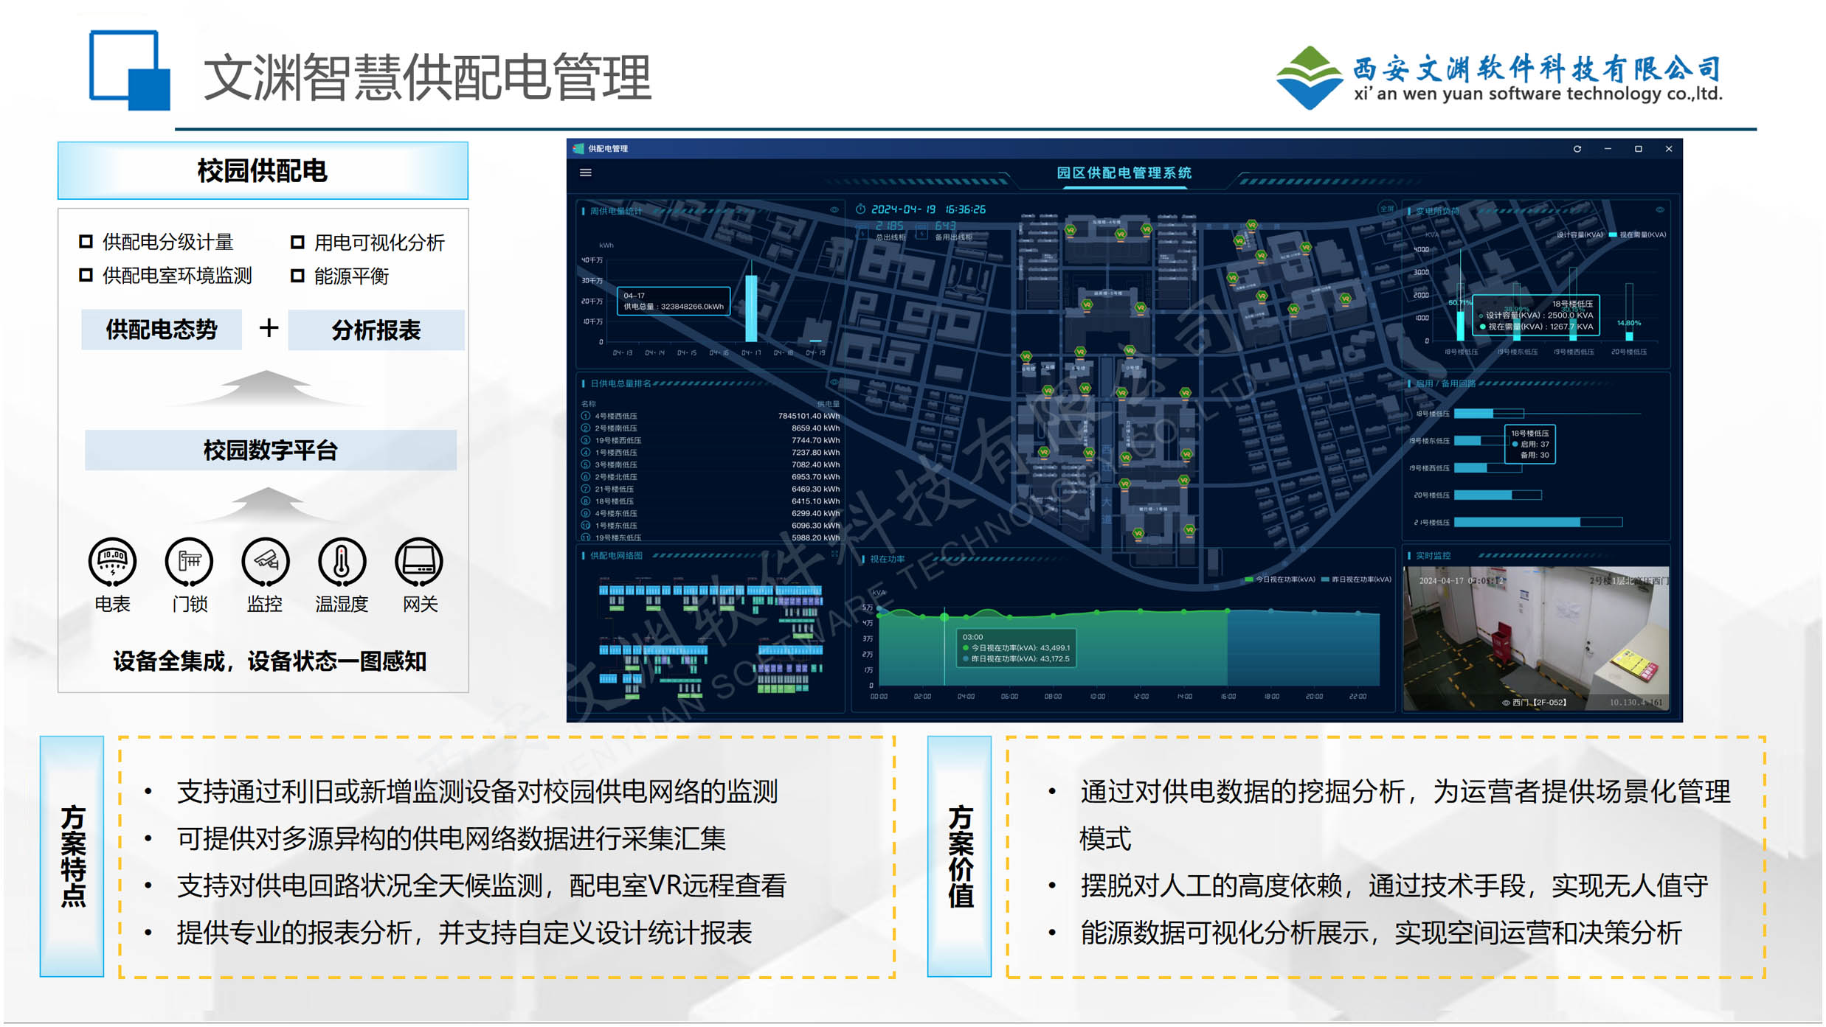Click the 分析报表 button
Screen dimensions: 1826x1027
pos(376,330)
